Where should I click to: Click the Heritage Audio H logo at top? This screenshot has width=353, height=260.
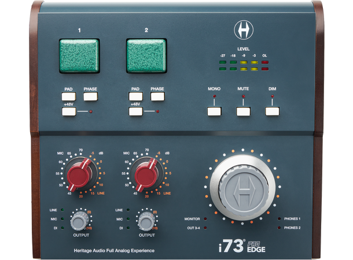pos(244,30)
